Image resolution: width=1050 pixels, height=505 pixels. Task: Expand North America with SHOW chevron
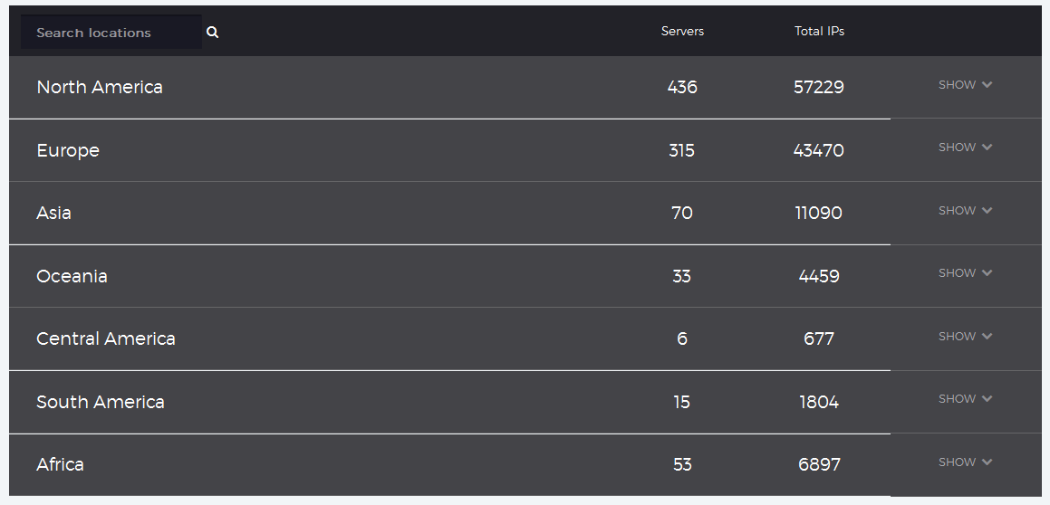click(965, 85)
